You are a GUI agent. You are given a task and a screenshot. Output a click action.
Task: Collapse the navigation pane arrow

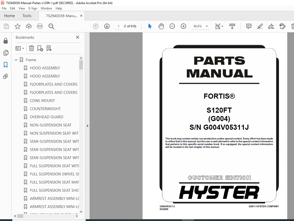point(87,126)
